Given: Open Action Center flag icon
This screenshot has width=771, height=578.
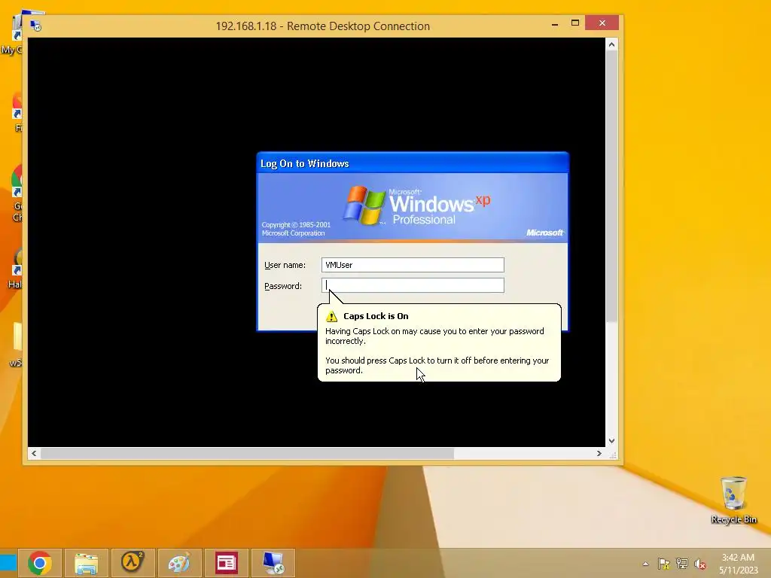Looking at the screenshot, I should (664, 564).
